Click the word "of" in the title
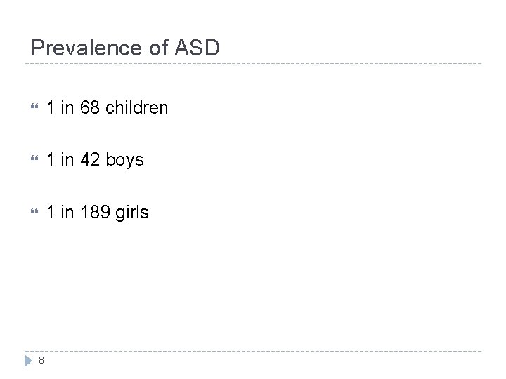 [155, 48]
